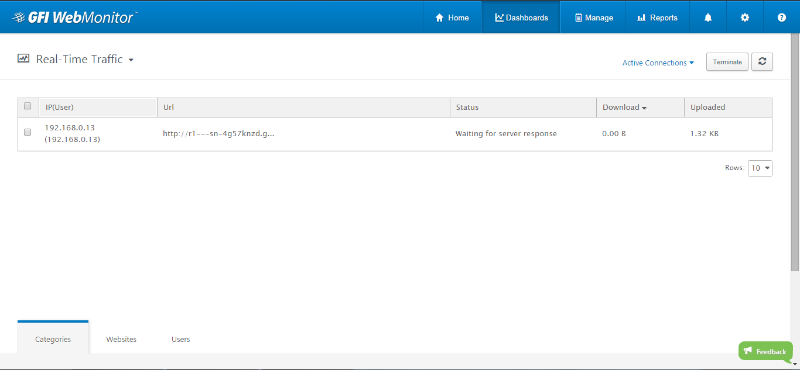Open the help question mark icon

[x=781, y=18]
